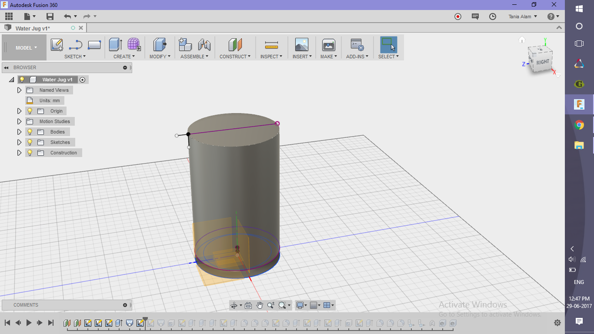The height and width of the screenshot is (334, 594).
Task: Open the Create Form tool
Action: click(134, 44)
